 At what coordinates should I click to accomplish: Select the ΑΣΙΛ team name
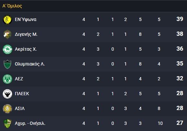(x=20, y=108)
